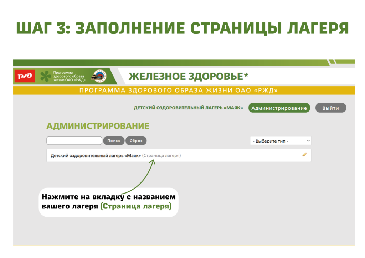Open «Детский оздоровительный лагерь «Маяк»» row
Viewport: 365px width, 258px height.
coord(179,155)
